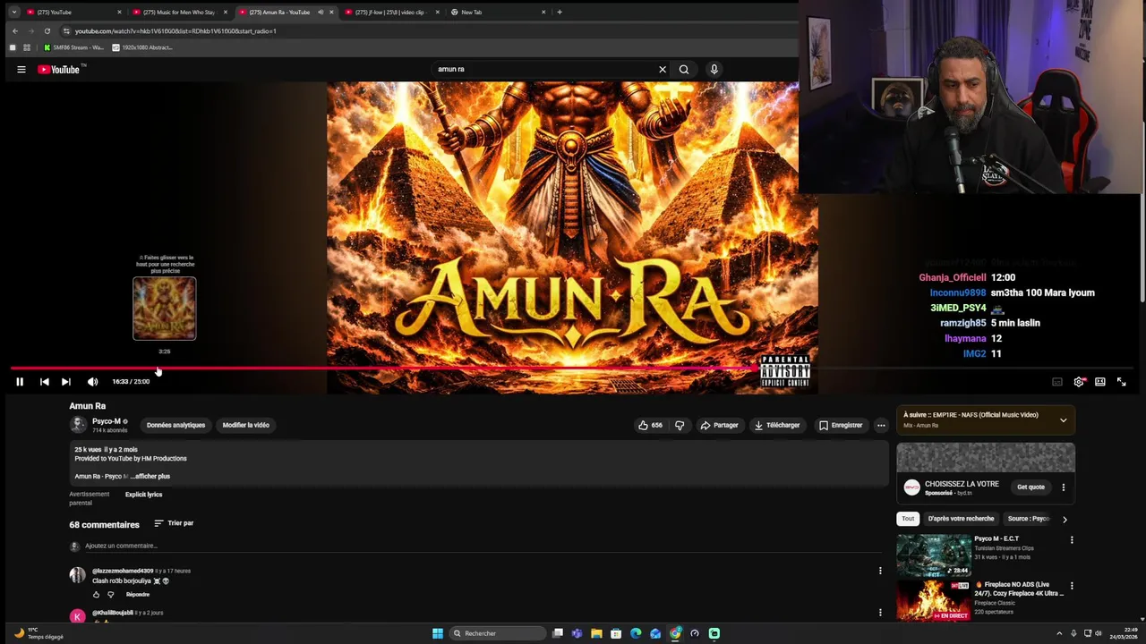Enter fullscreen mode for the video
The width and height of the screenshot is (1146, 644).
pos(1121,382)
